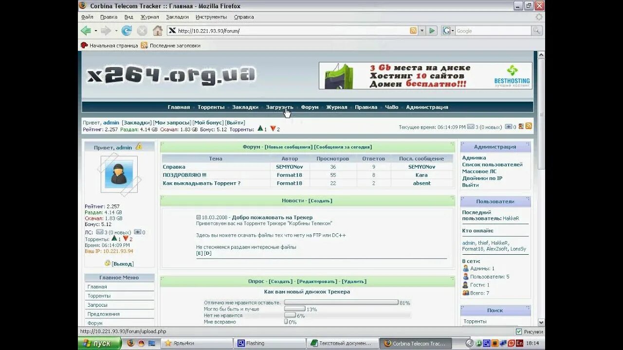
Task: Reload the page with the refresh icon
Action: coord(127,31)
